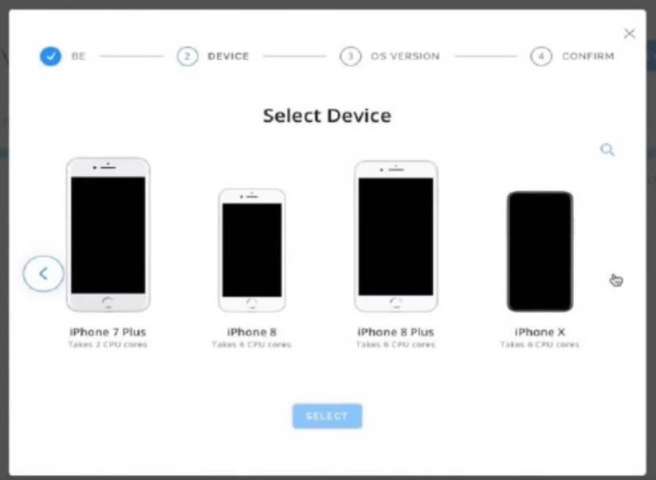Click the iPhone 8 Plus name label
The image size is (656, 480).
click(x=395, y=332)
